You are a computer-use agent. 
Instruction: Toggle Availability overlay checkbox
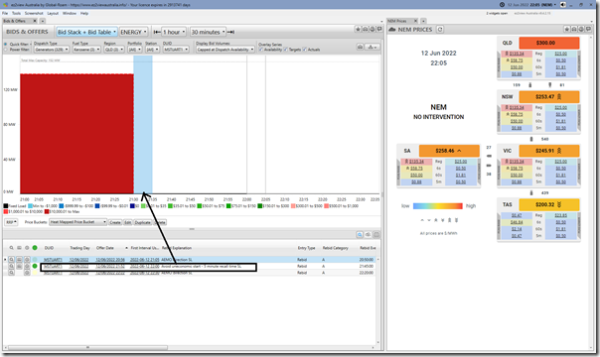pos(261,50)
